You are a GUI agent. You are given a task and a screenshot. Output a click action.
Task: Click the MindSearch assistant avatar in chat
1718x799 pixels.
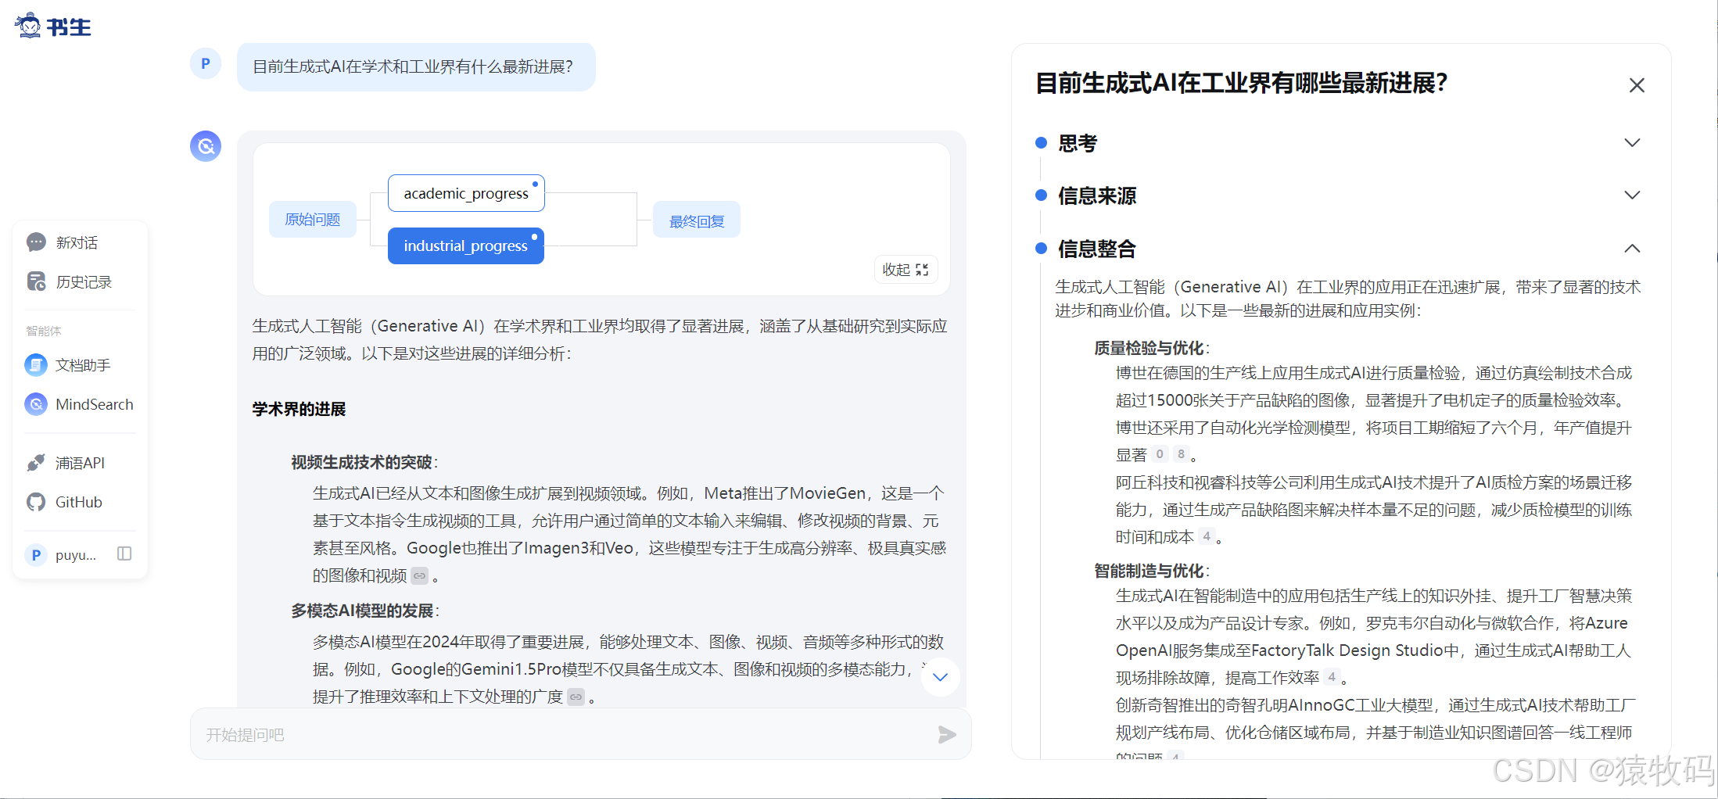pyautogui.click(x=206, y=146)
